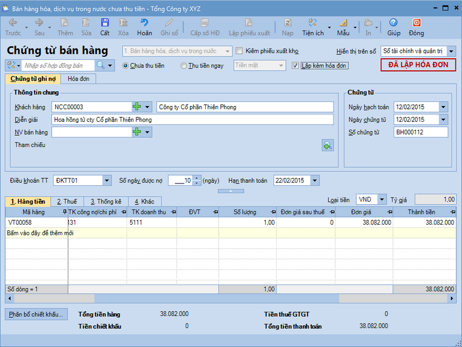Viewport: 462px width, 347px height.
Task: Switch to Hóa đơn tab
Action: click(x=78, y=79)
